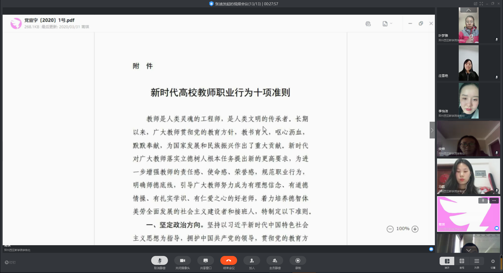The image size is (503, 273).
Task: Unmute with the 取消静音 microphone button
Action: pyautogui.click(x=160, y=260)
